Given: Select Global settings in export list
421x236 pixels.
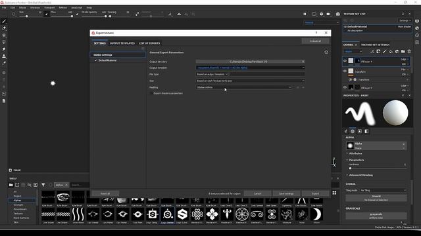Looking at the screenshot, I should pos(118,54).
